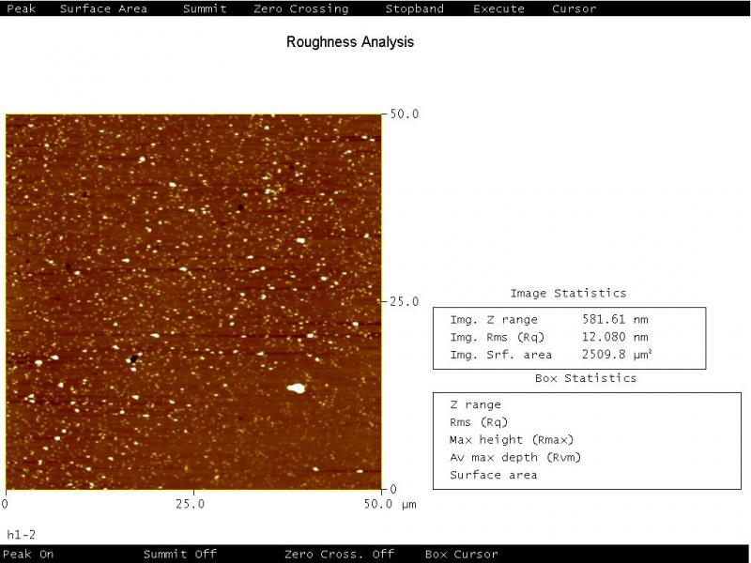
Task: Open the Surface Area menu
Action: 103,8
